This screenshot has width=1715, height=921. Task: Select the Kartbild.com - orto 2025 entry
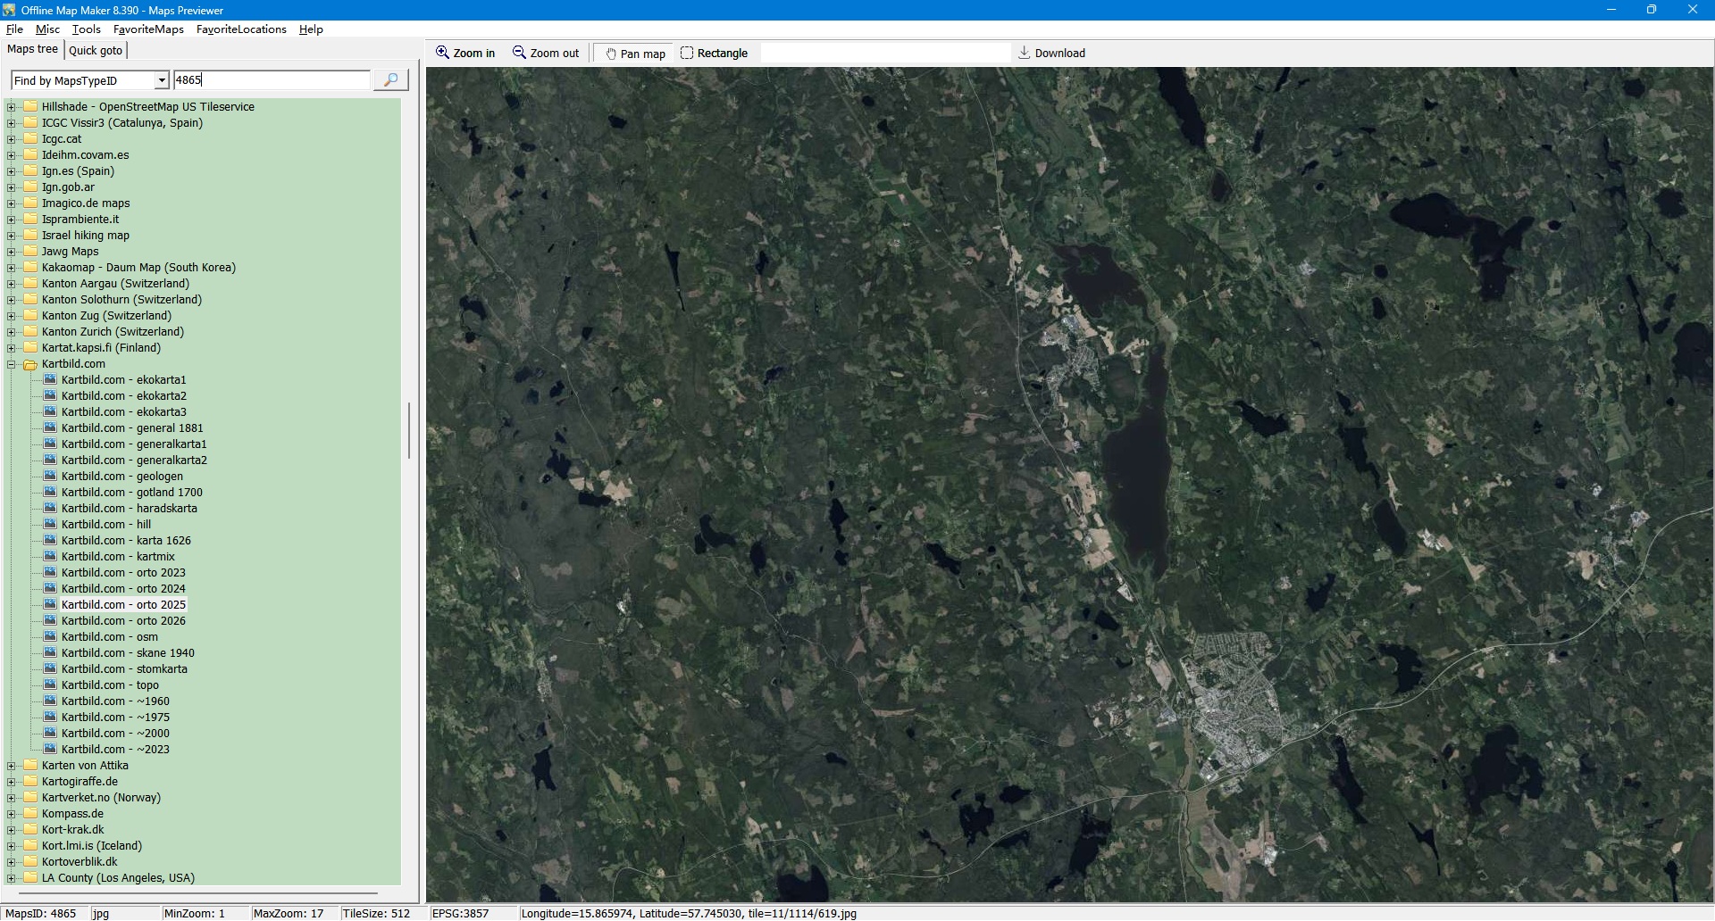[x=123, y=605]
